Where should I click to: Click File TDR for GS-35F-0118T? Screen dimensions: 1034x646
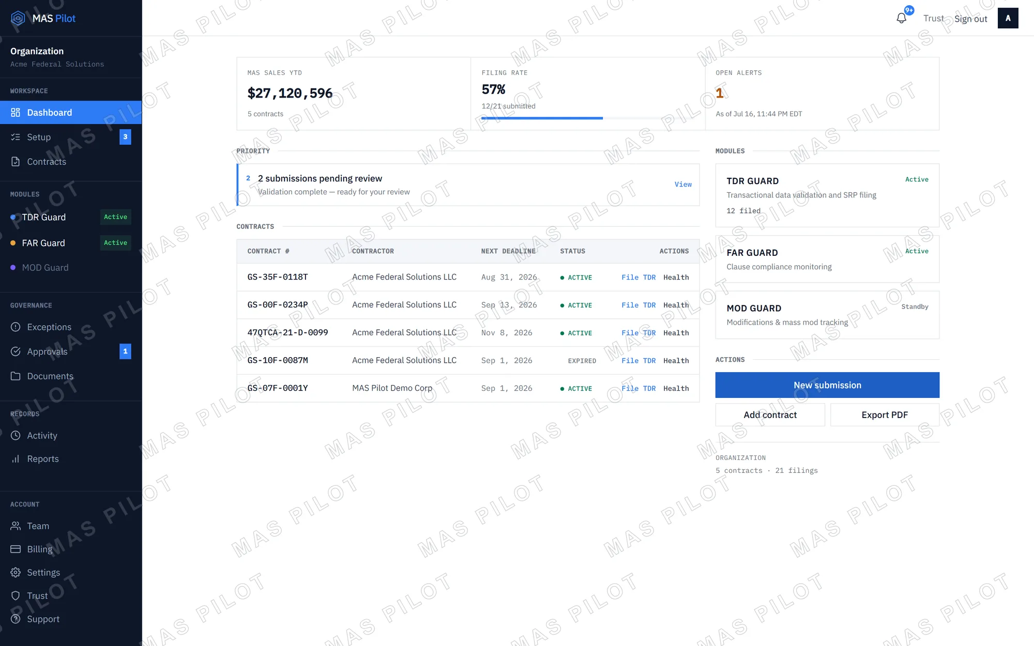[x=638, y=278]
